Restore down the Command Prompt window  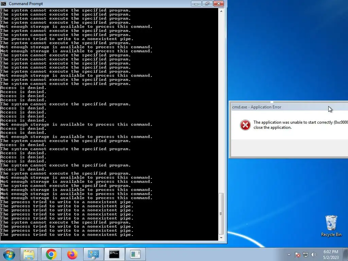point(207,3)
